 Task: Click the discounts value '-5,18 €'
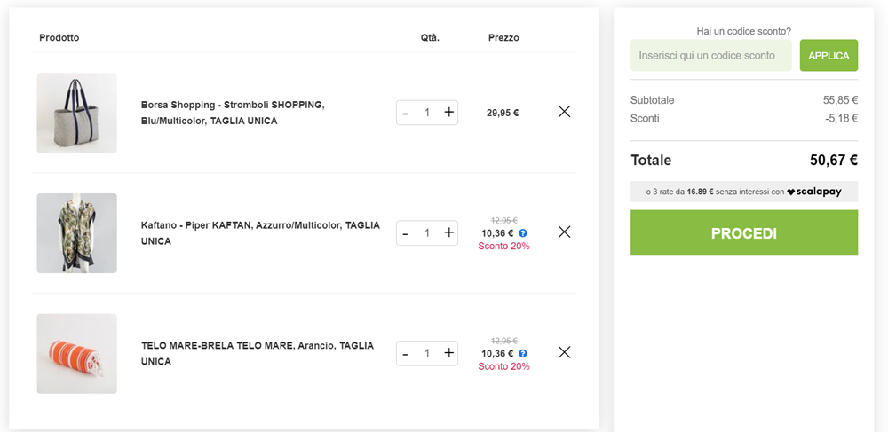coord(842,118)
